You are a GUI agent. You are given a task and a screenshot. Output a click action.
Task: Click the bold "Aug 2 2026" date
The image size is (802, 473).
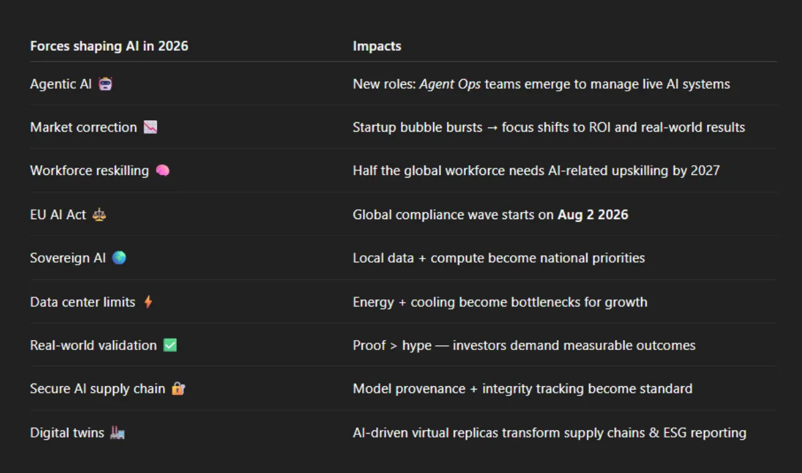click(593, 215)
